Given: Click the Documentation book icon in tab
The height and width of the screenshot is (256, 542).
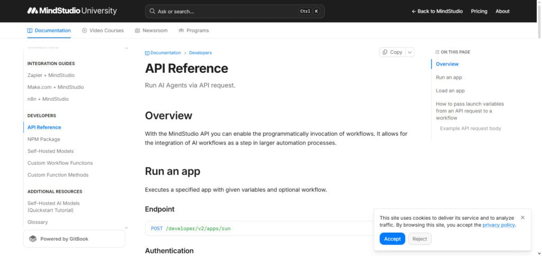Looking at the screenshot, I should click(30, 31).
